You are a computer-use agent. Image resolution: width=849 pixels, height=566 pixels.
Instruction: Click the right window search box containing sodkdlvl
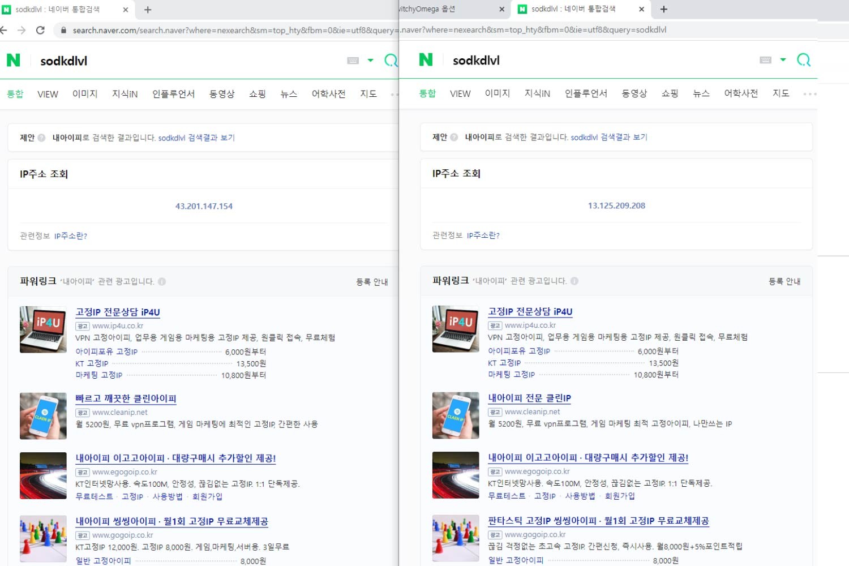[x=600, y=60]
